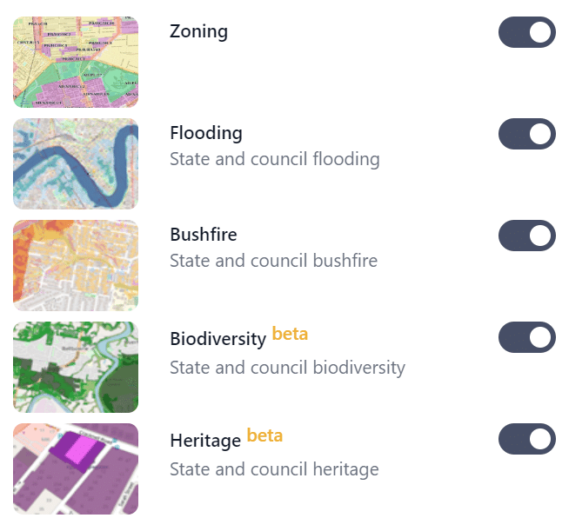Click the Zoning layer title

[199, 31]
